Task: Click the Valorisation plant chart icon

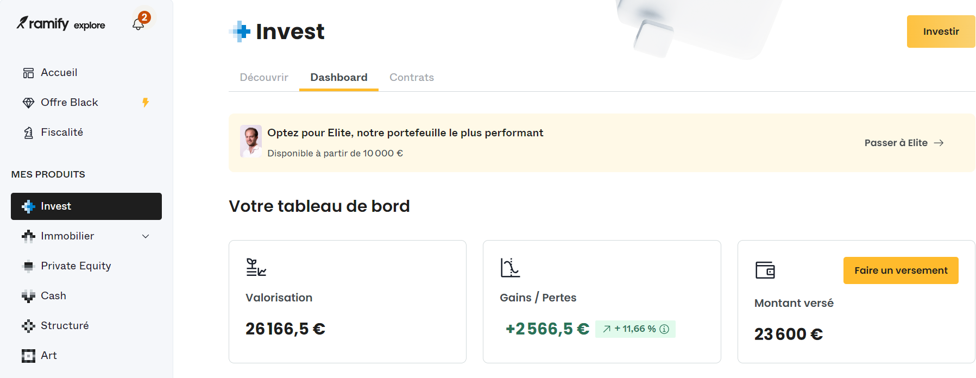Action: pyautogui.click(x=256, y=267)
